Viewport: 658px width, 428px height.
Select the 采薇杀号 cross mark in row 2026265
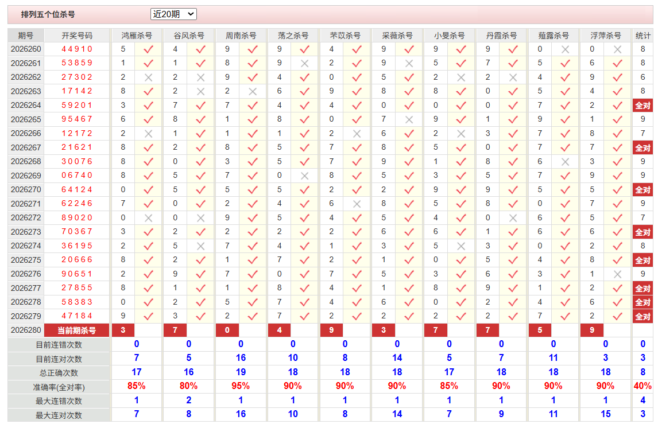(x=409, y=119)
